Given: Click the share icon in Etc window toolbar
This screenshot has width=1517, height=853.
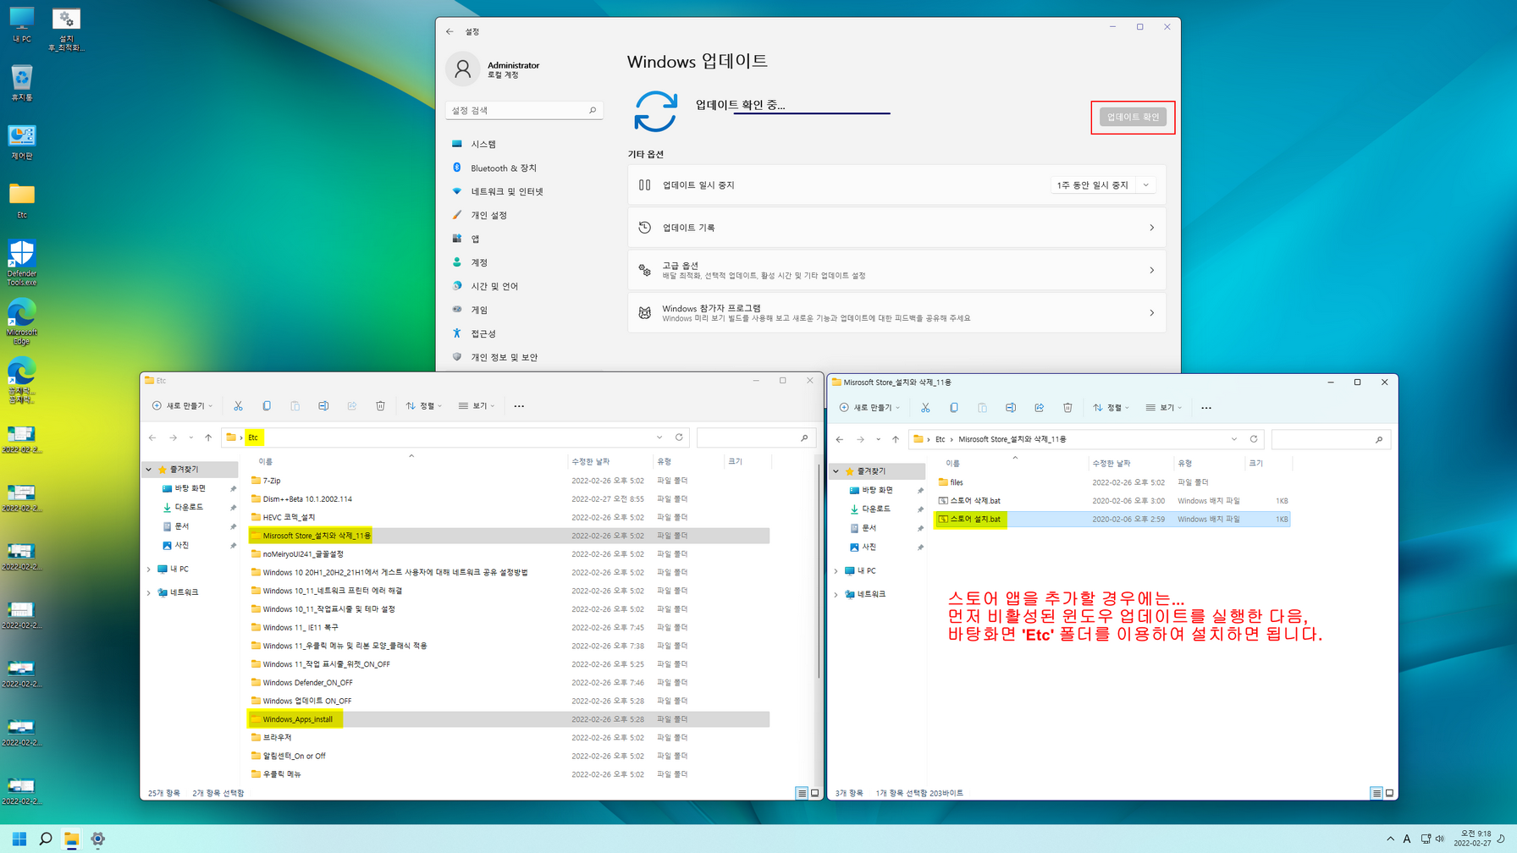Looking at the screenshot, I should (x=352, y=406).
